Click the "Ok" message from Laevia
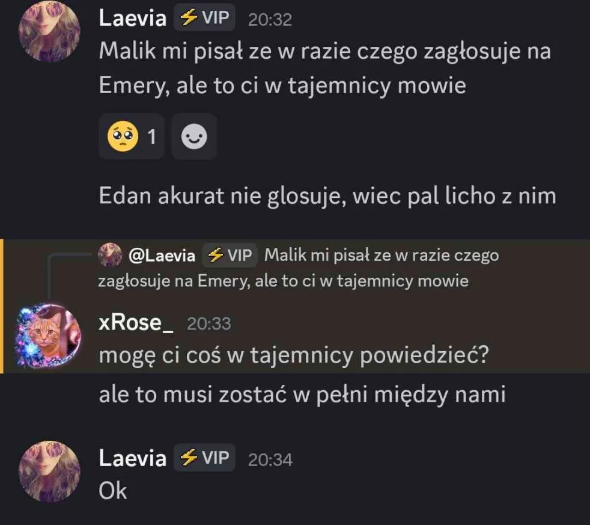 [113, 491]
